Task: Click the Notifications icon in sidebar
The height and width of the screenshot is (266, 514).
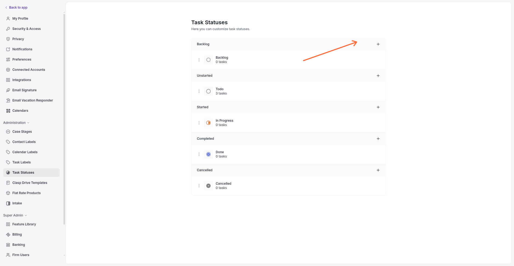Action: [8, 49]
